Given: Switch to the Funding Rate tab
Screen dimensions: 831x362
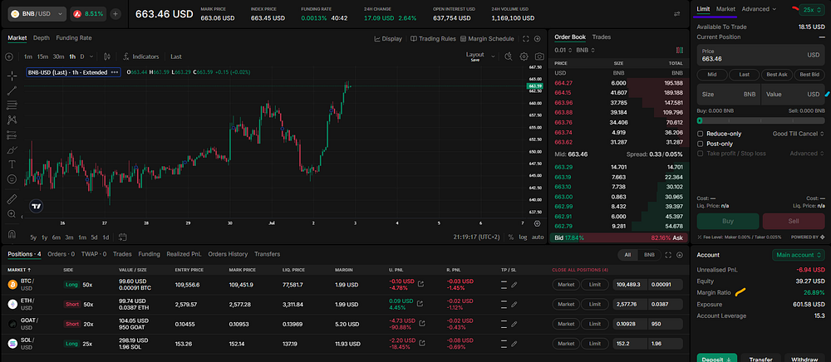Looking at the screenshot, I should click(x=74, y=38).
